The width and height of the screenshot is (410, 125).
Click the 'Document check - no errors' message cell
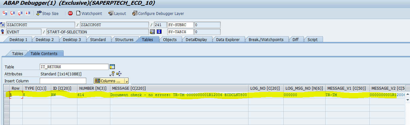tap(179, 95)
